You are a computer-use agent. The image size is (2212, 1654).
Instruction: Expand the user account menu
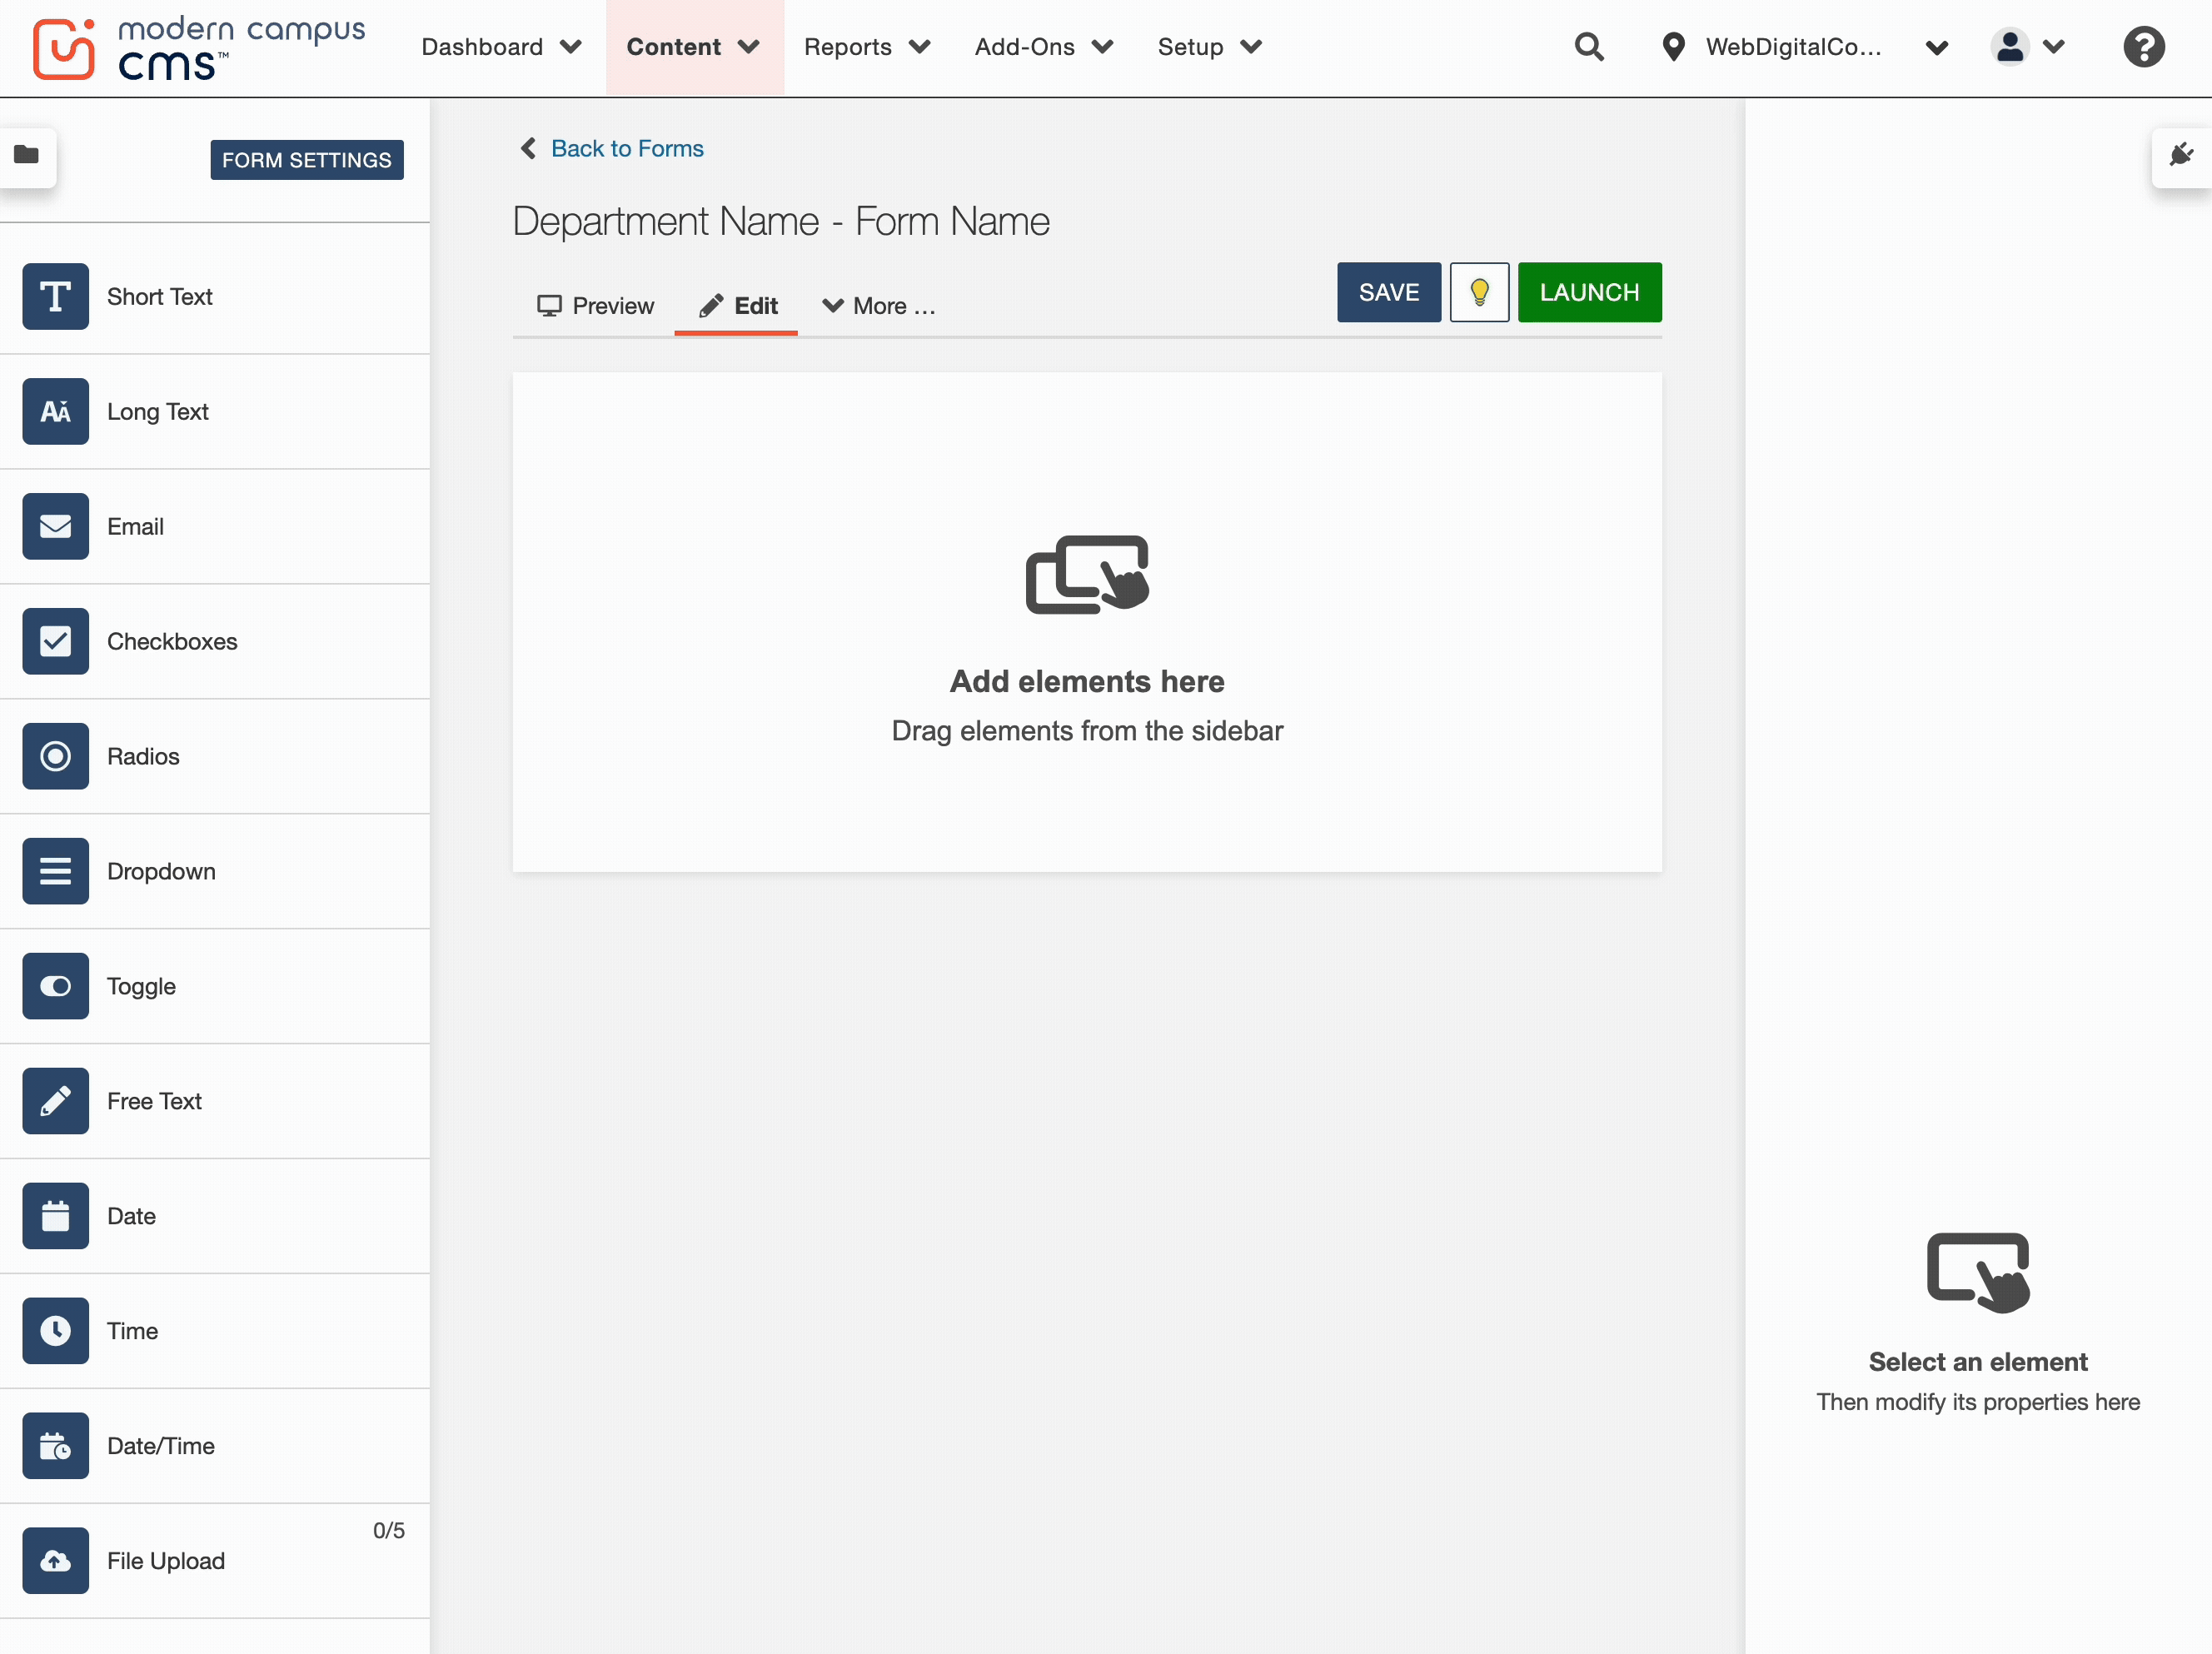click(x=2027, y=47)
